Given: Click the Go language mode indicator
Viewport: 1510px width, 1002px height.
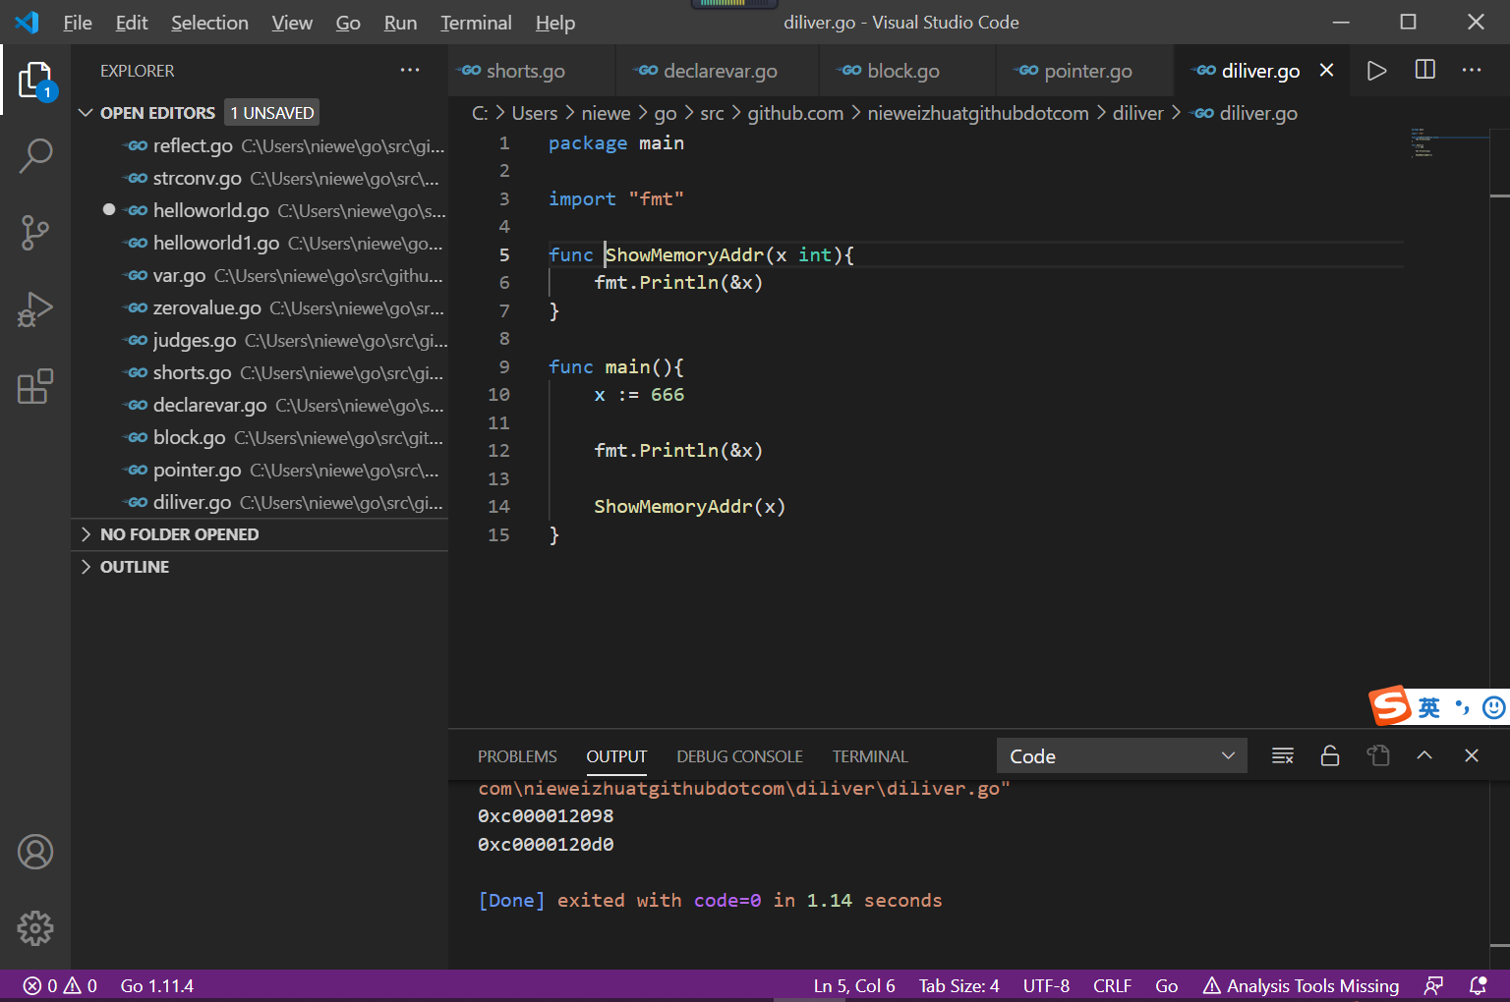Looking at the screenshot, I should pyautogui.click(x=1167, y=985).
